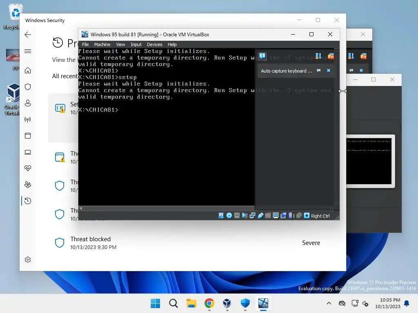Click the Right Ctrl host key label

point(320,216)
